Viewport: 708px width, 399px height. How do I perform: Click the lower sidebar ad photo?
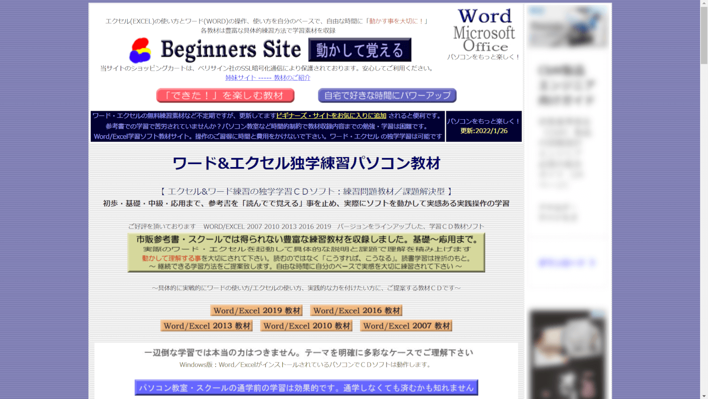[x=568, y=355]
